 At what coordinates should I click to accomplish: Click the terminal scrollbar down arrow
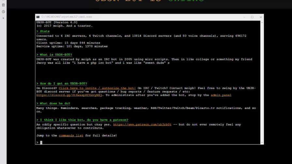pyautogui.click(x=262, y=143)
